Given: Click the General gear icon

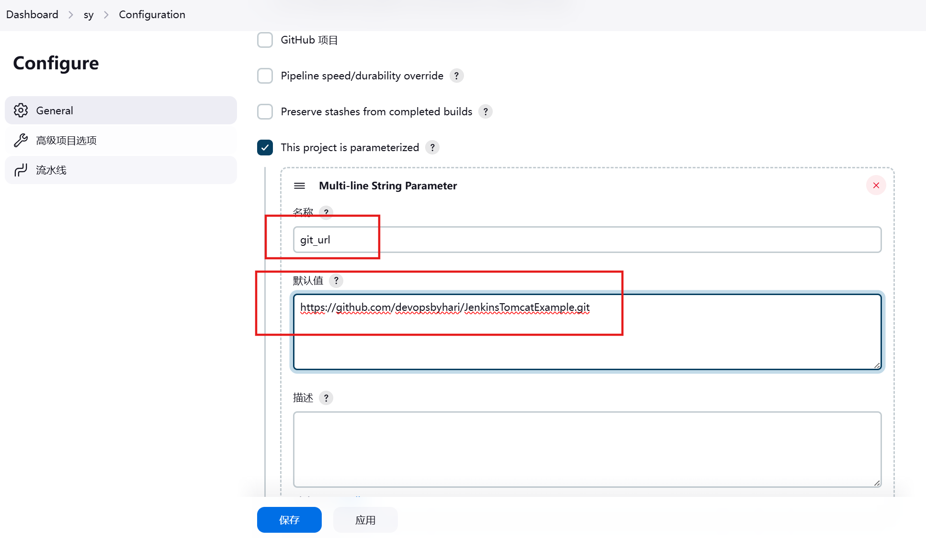Looking at the screenshot, I should pyautogui.click(x=21, y=110).
